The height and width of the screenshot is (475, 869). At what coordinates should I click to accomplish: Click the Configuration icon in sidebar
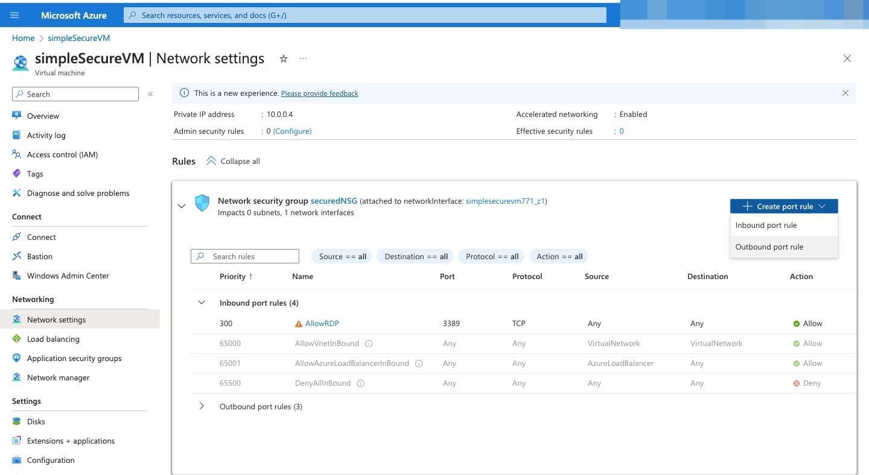17,460
